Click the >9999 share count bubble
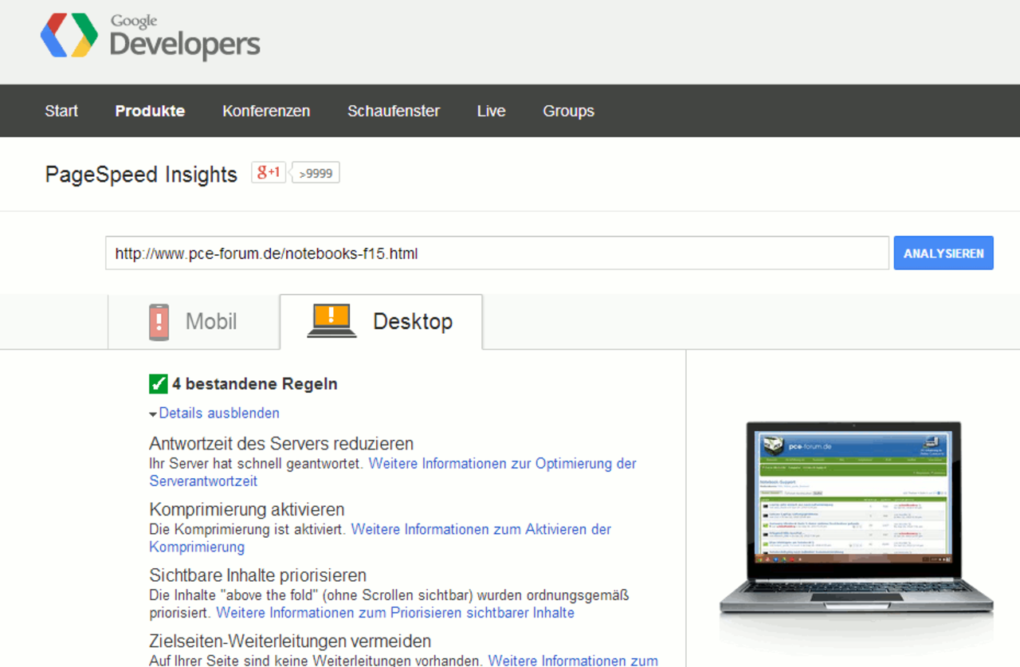 (316, 173)
